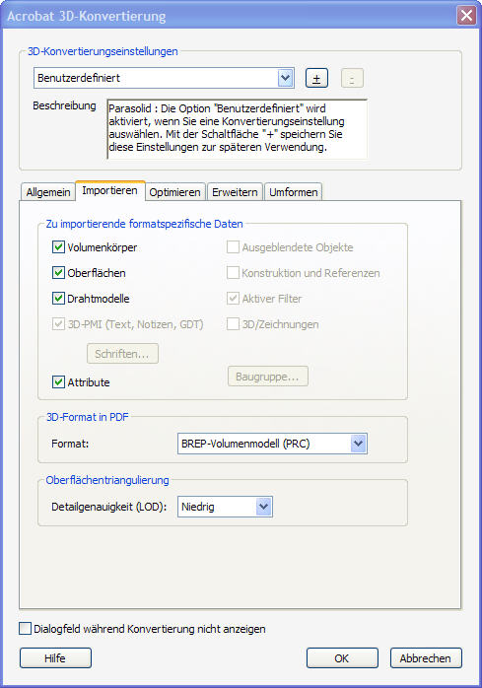The image size is (482, 688).
Task: Select the Importieren tab
Action: coord(109,191)
